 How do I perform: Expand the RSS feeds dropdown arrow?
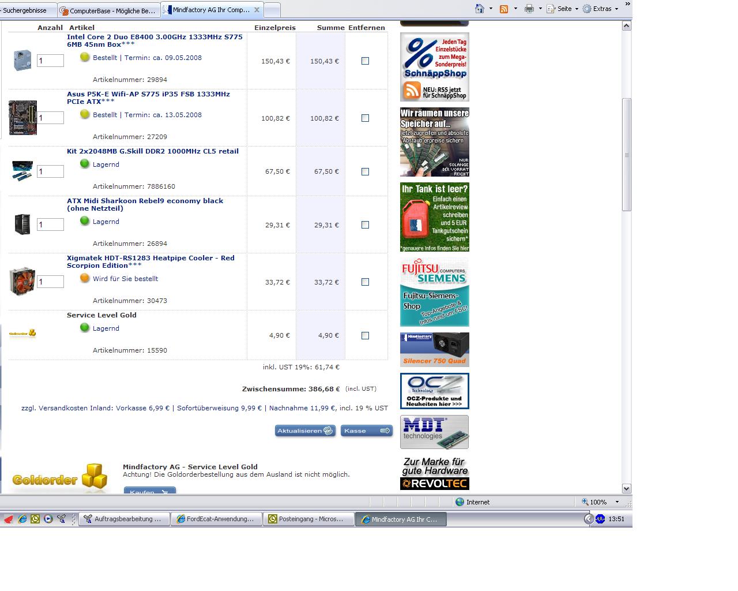click(515, 9)
